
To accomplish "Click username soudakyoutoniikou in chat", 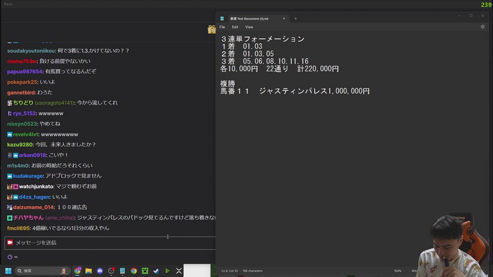I will click(x=31, y=51).
